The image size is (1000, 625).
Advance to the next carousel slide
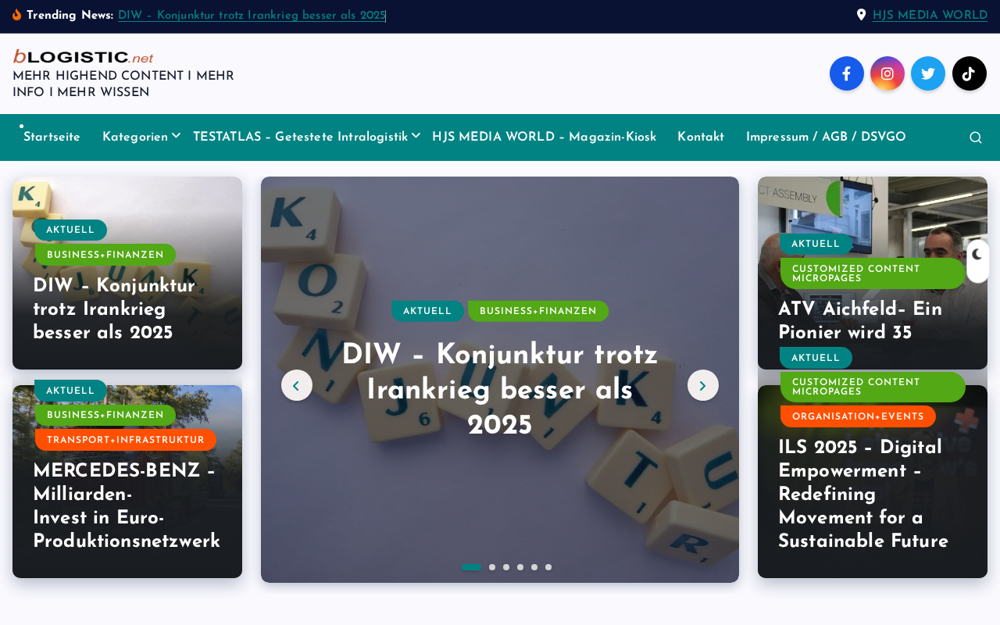703,385
